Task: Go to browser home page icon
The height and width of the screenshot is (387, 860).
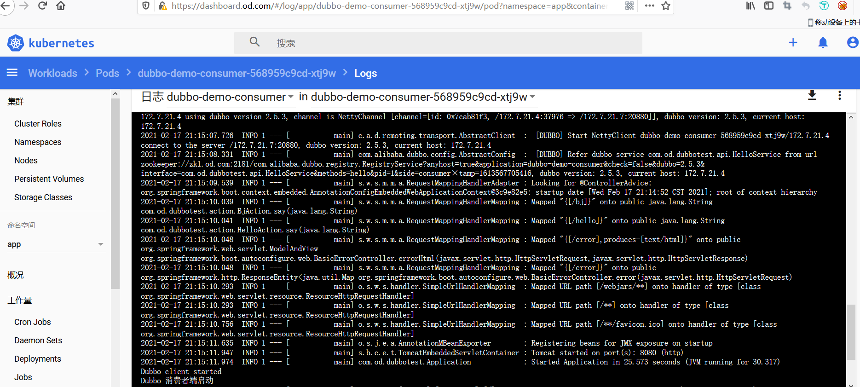Action: click(x=61, y=6)
